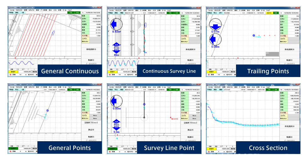Click red status icon at bottom of General Continuous
Screen dimensions: 308x160
(10, 75)
